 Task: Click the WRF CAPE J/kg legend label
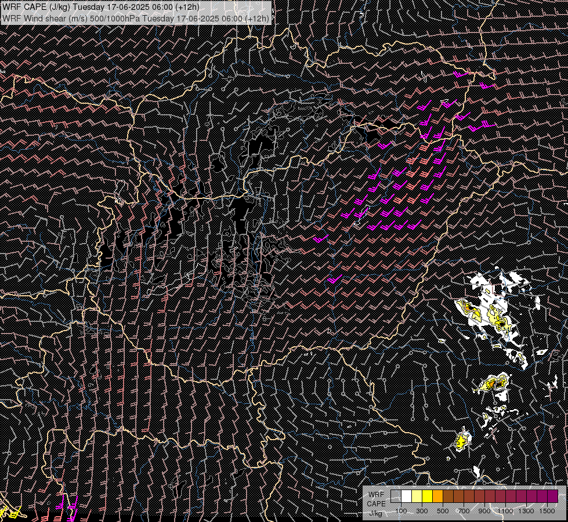376,503
